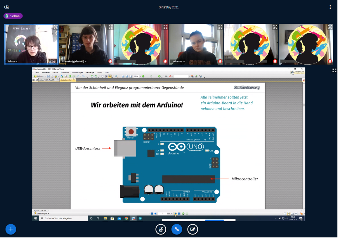The height and width of the screenshot is (238, 338).
Task: Select the hand tool in PDF toolbar
Action: tap(102, 76)
